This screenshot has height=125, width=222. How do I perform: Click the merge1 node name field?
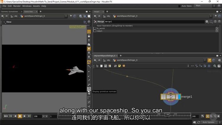point(154,22)
